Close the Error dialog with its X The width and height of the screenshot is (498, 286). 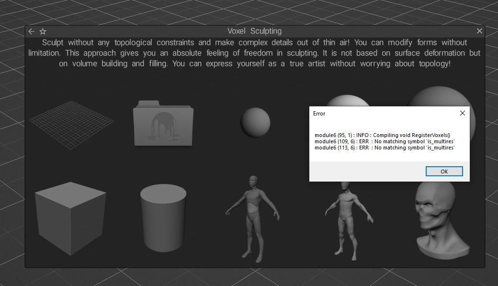pyautogui.click(x=462, y=113)
